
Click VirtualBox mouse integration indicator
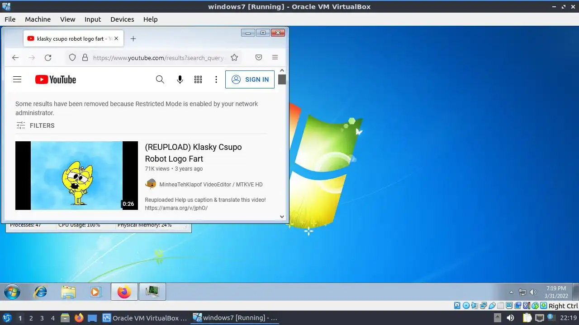535,306
